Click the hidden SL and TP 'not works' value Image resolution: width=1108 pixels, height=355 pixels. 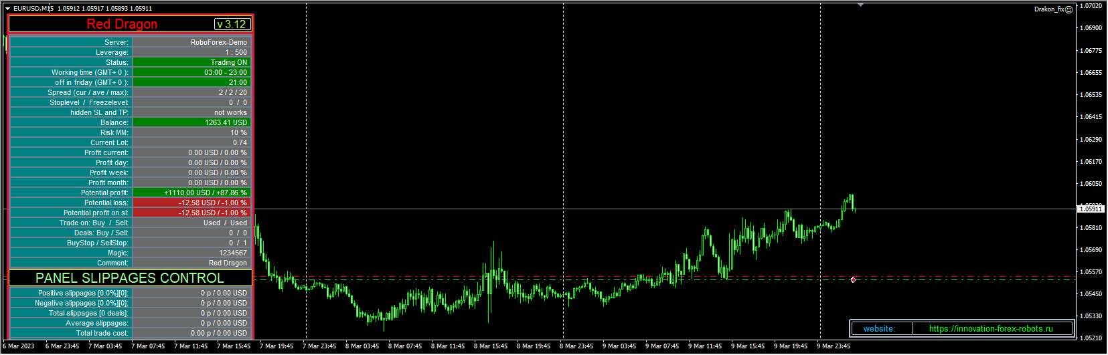(x=191, y=112)
